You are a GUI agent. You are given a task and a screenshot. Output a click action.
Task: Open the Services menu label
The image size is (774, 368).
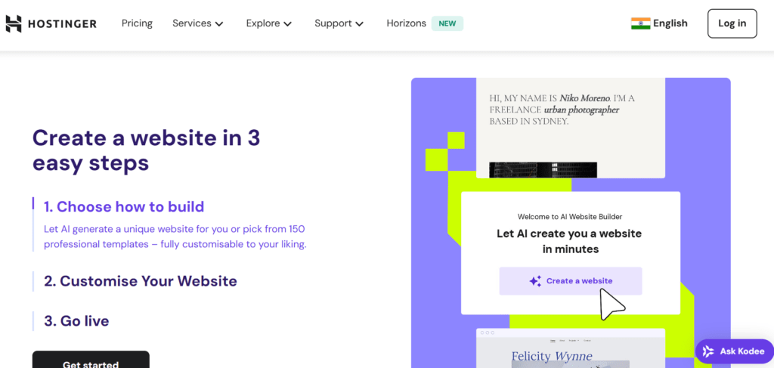191,23
